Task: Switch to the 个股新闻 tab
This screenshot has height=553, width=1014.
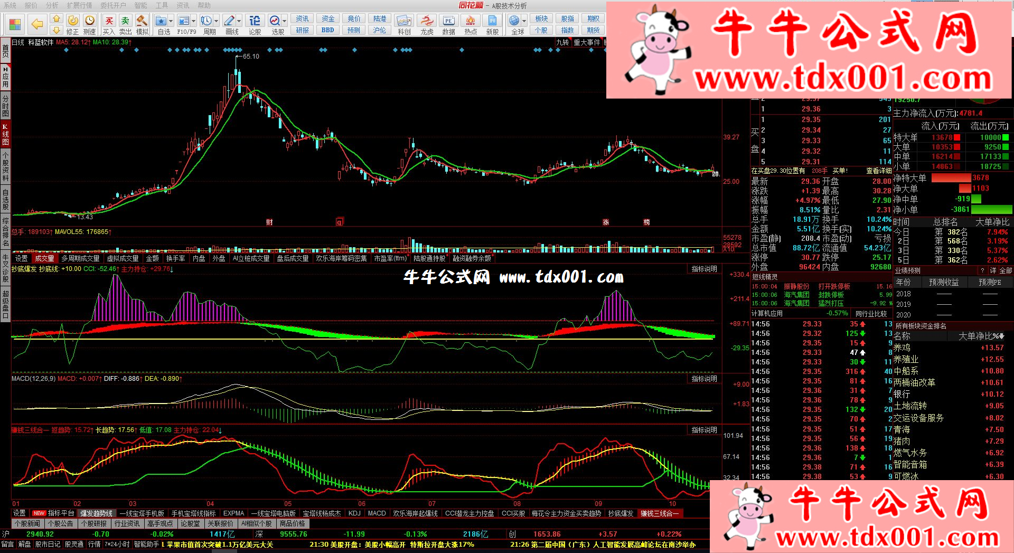Action: 27,523
